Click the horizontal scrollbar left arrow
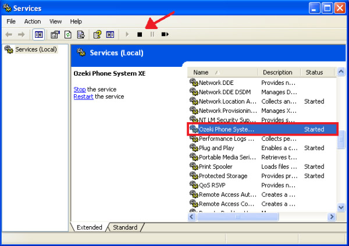This screenshot has width=349, height=246. point(192,216)
